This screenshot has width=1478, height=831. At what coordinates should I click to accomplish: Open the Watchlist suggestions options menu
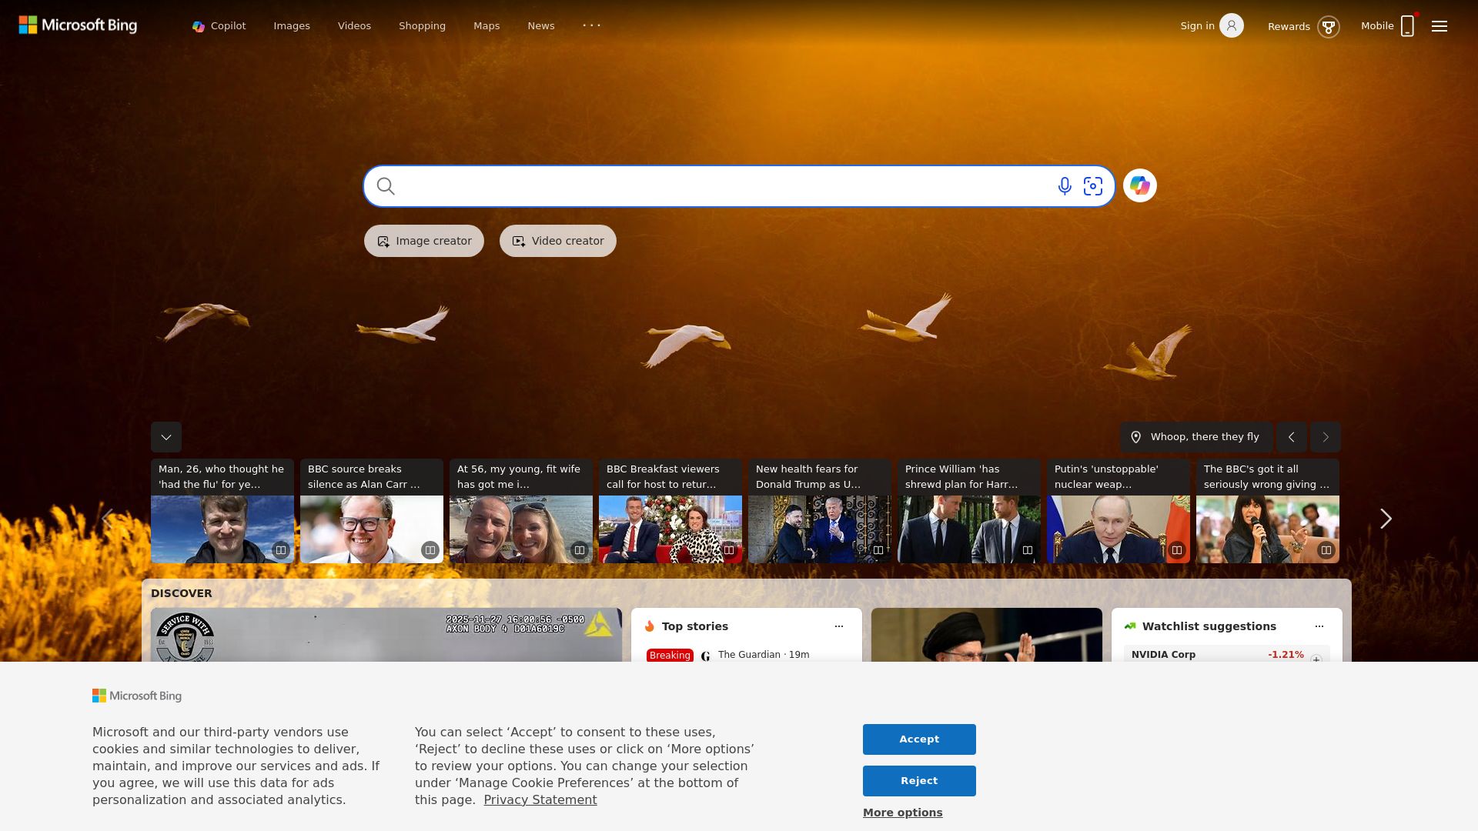pos(1319,626)
